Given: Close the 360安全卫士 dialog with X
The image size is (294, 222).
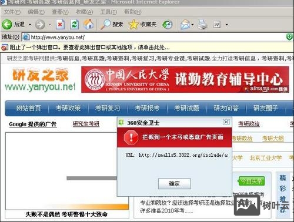Looking at the screenshot, I should (x=226, y=122).
